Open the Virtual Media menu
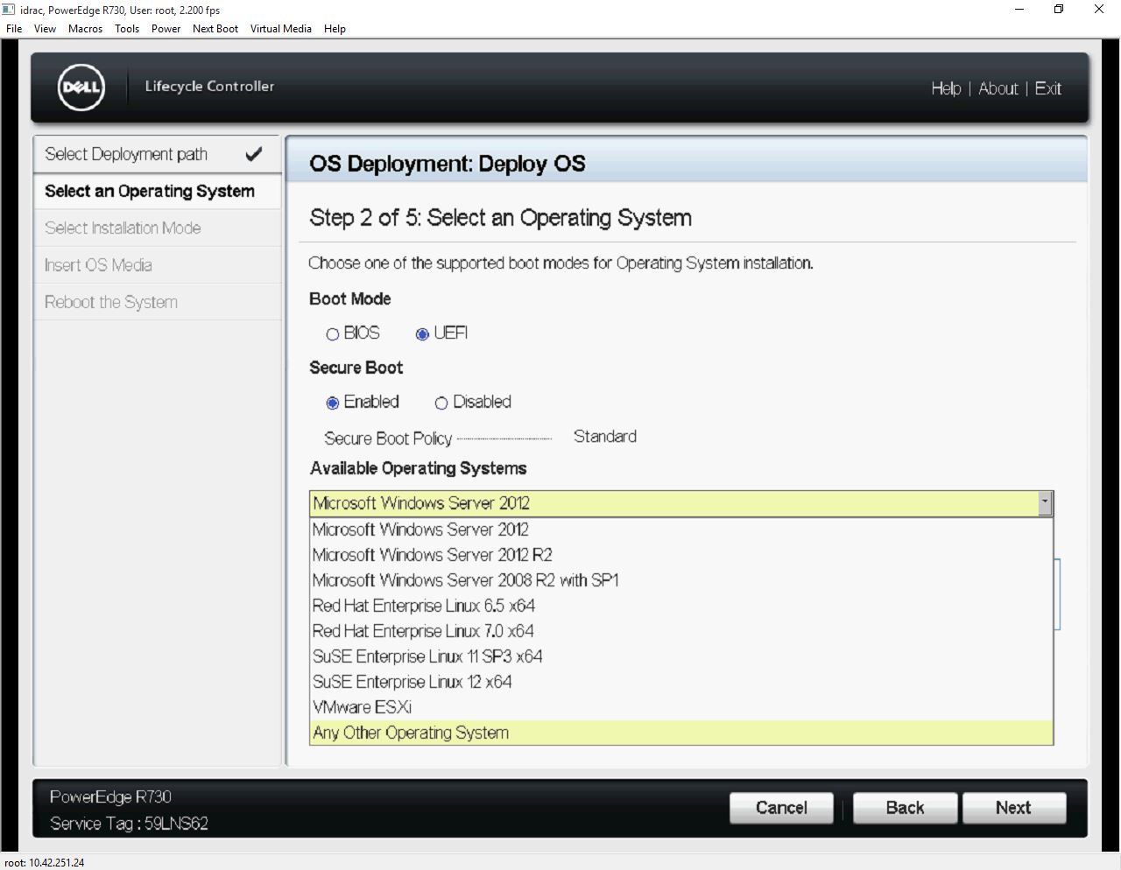Image resolution: width=1121 pixels, height=870 pixels. point(281,28)
